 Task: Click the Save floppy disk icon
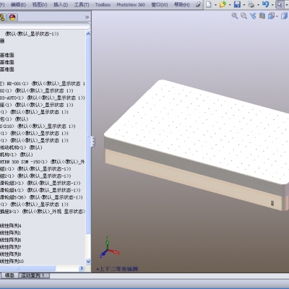coord(237,4)
